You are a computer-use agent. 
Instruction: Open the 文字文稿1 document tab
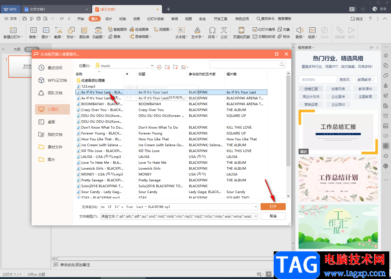[x=56, y=9]
